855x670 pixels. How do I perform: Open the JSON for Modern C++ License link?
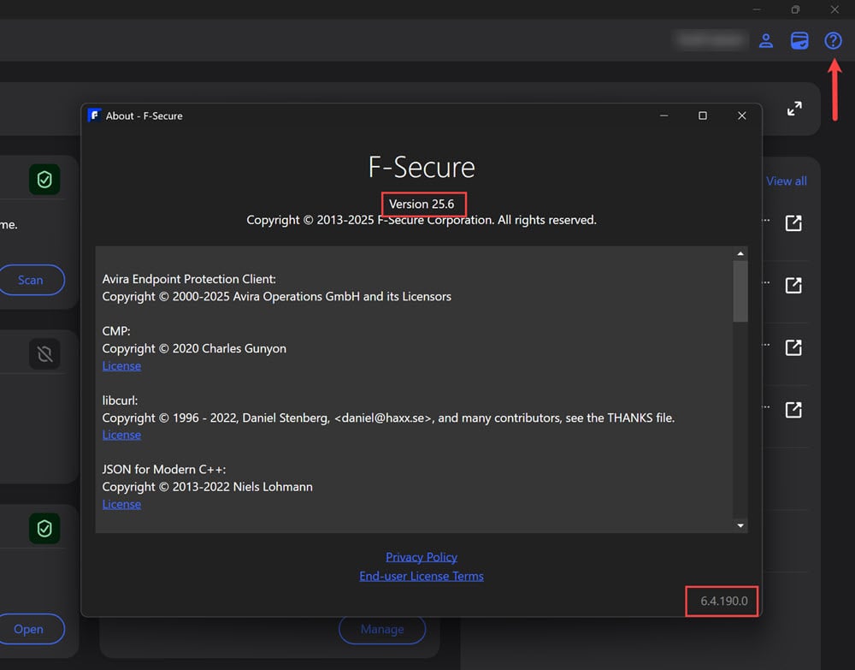pos(121,505)
